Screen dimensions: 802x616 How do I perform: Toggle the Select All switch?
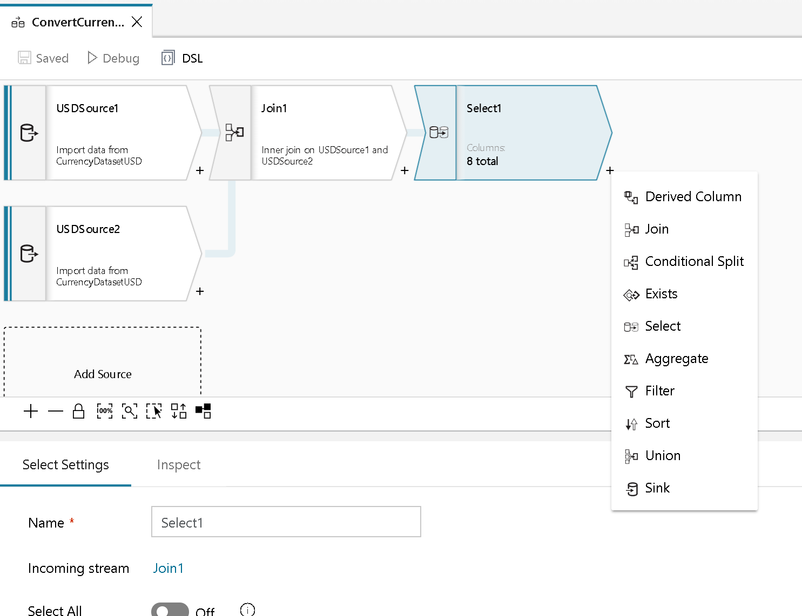coord(170,608)
